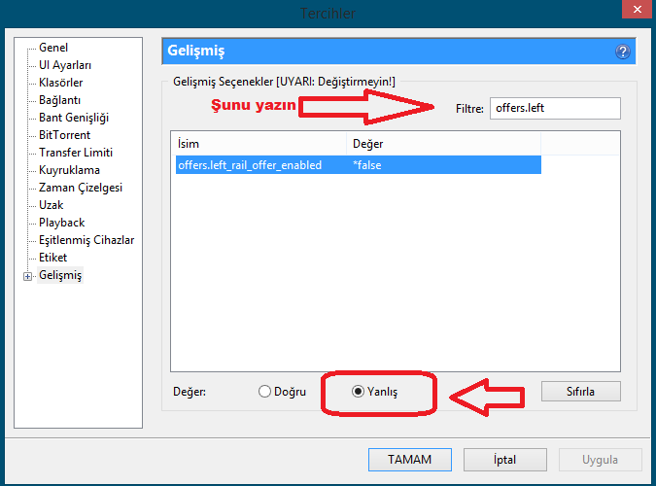Select the Doğru radio button
Image resolution: width=656 pixels, height=486 pixels.
point(265,392)
